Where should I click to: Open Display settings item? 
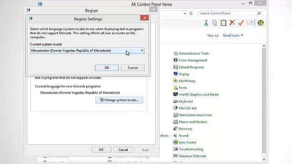coord(182,74)
